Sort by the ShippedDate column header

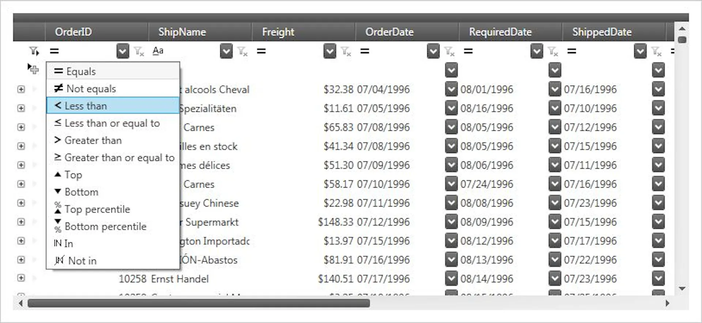click(x=602, y=32)
